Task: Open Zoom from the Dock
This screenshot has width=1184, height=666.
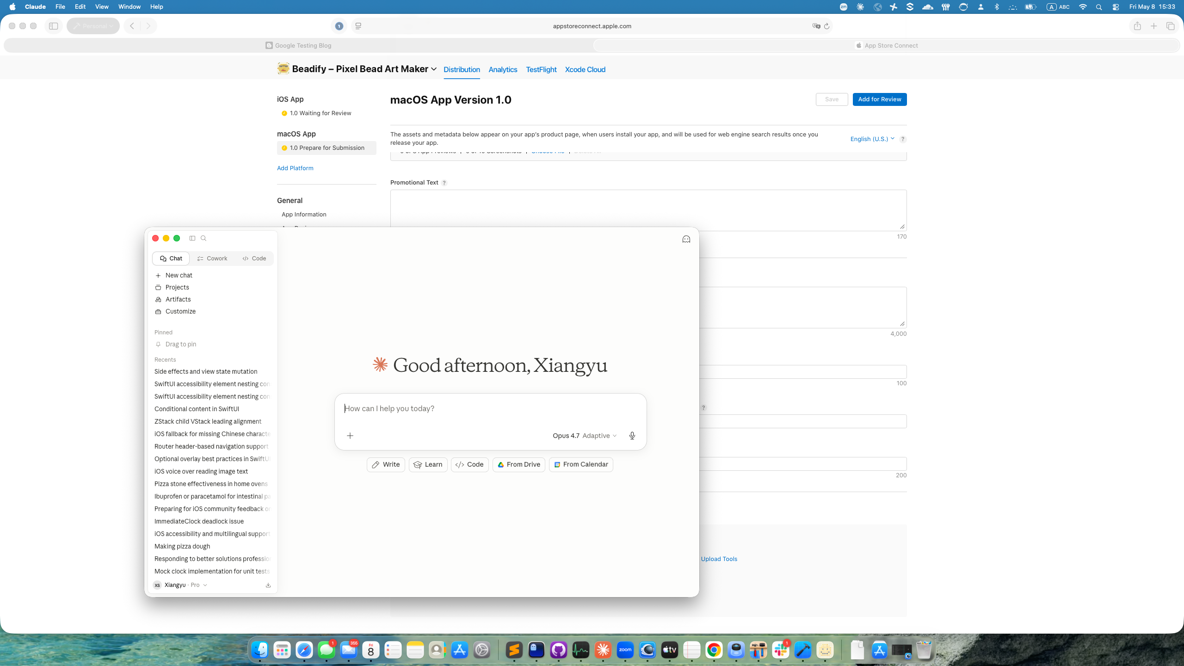Action: [x=625, y=650]
